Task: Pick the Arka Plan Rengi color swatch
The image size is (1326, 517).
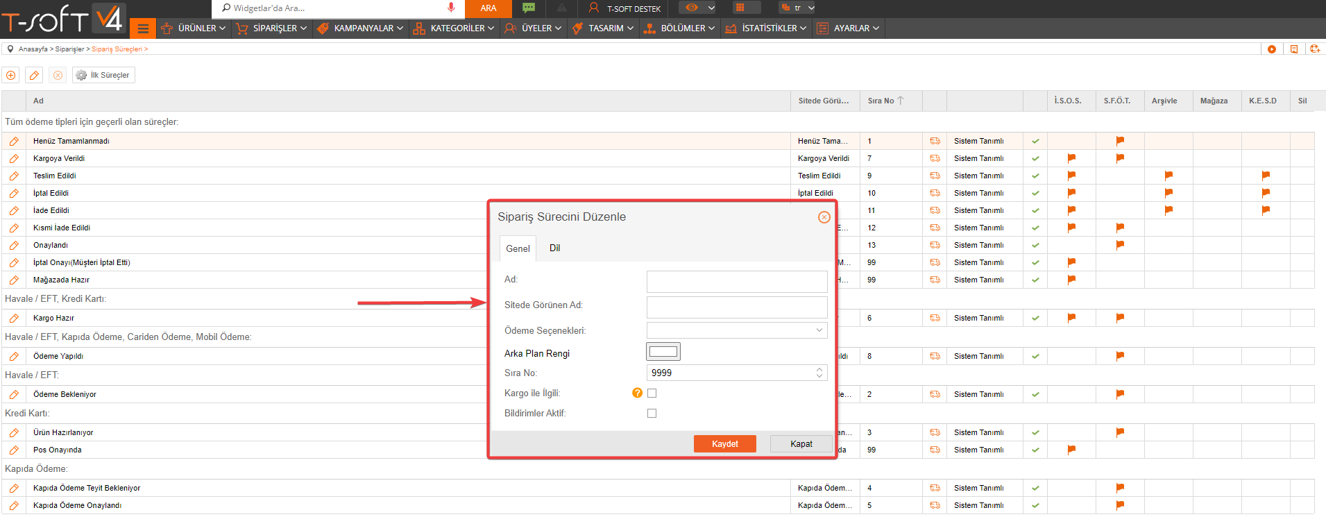Action: pyautogui.click(x=663, y=352)
